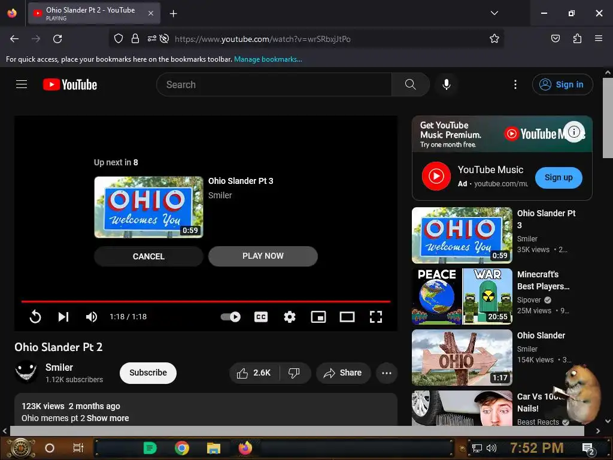Click the Share button

coord(343,373)
